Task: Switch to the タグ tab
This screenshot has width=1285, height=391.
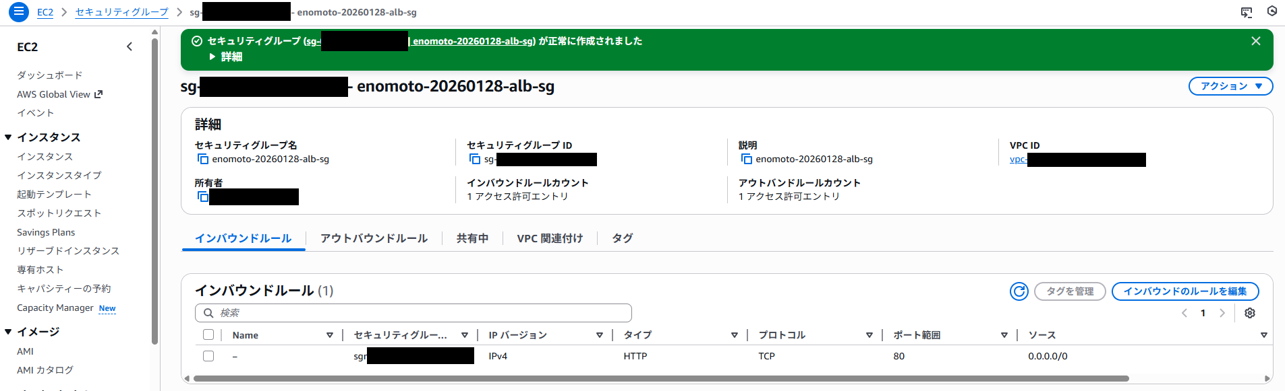Action: [622, 238]
